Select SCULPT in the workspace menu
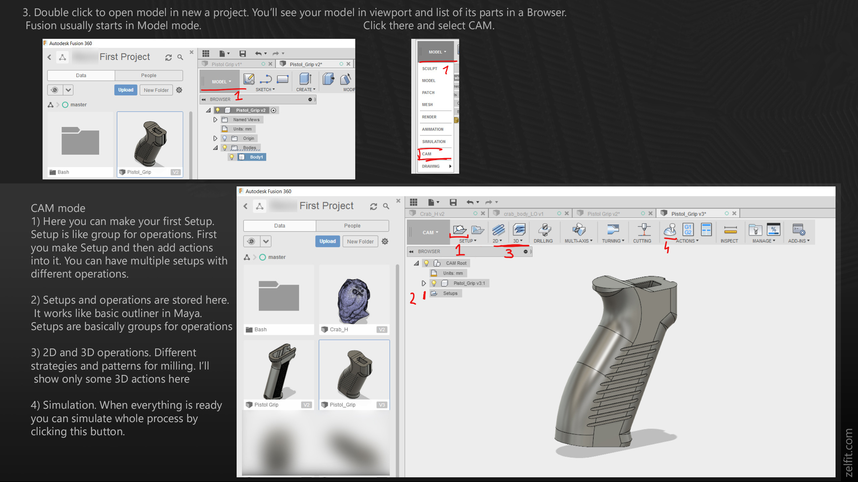858x482 pixels. [x=435, y=69]
